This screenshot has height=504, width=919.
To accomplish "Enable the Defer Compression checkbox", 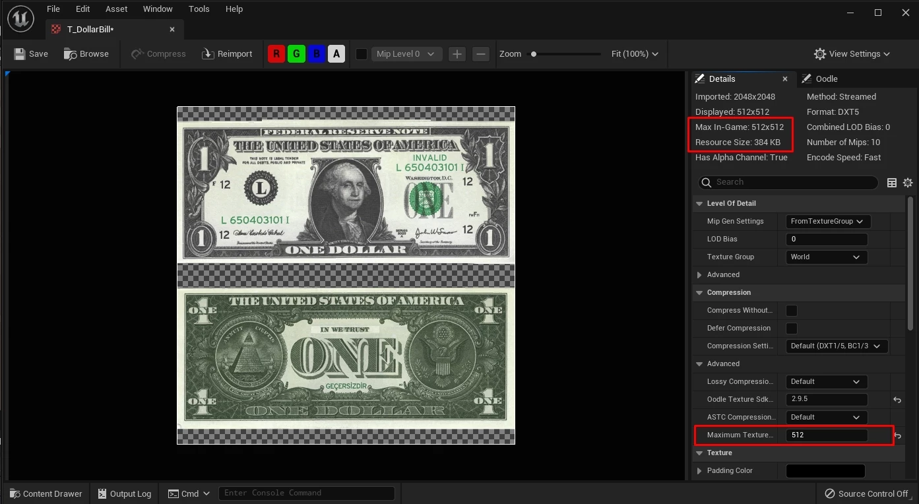I will tap(792, 329).
